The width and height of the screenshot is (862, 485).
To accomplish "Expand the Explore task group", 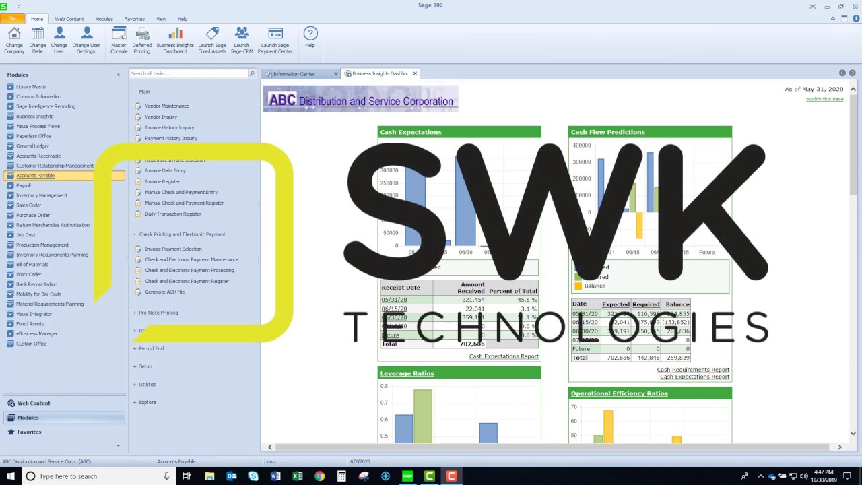I will pyautogui.click(x=135, y=402).
